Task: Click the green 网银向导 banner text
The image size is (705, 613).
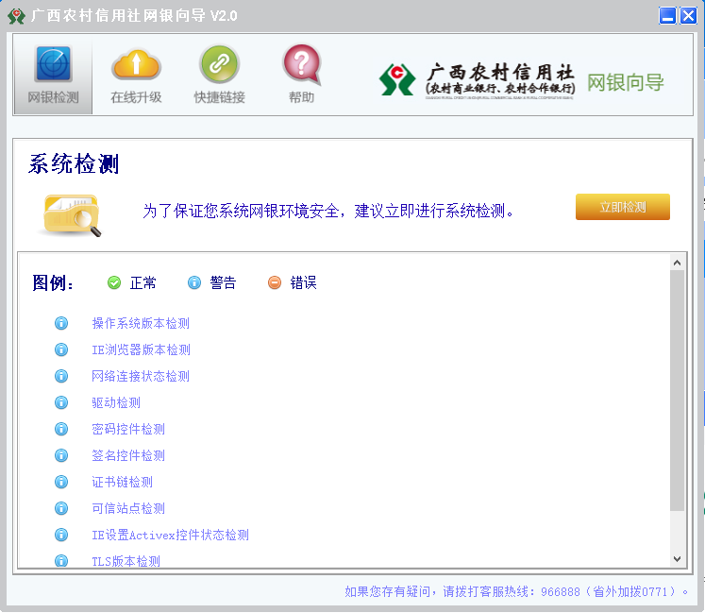Action: (626, 82)
